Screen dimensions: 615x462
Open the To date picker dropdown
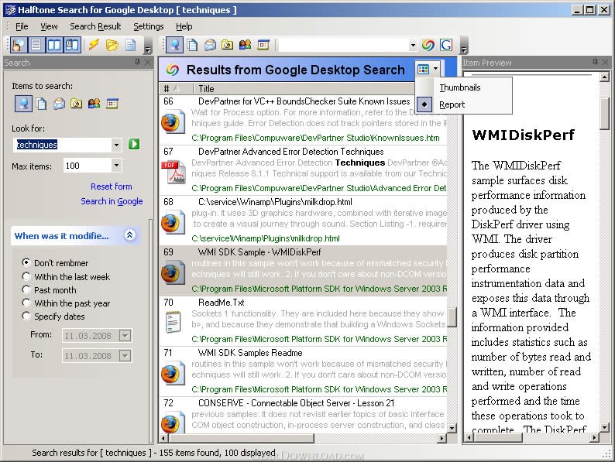click(125, 355)
